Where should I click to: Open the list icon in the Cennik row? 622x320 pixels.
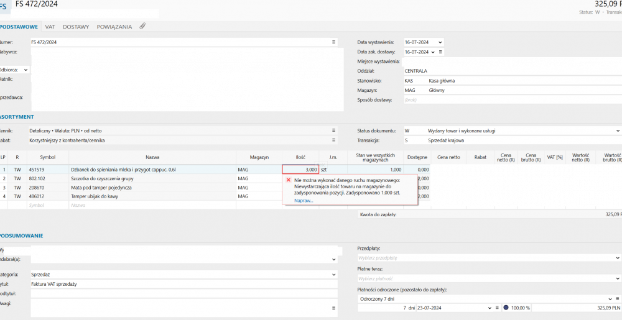pyautogui.click(x=333, y=130)
